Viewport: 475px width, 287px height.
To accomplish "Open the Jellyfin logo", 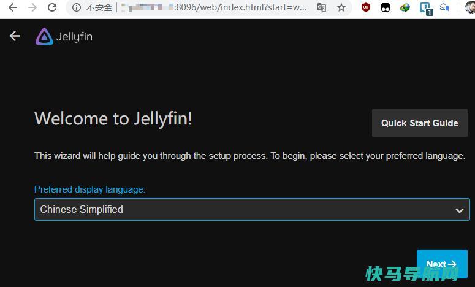I will coord(64,37).
